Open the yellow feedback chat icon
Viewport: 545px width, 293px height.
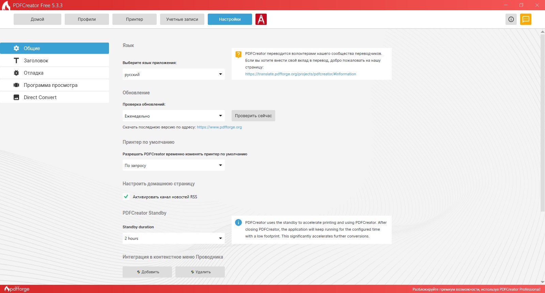pos(526,19)
